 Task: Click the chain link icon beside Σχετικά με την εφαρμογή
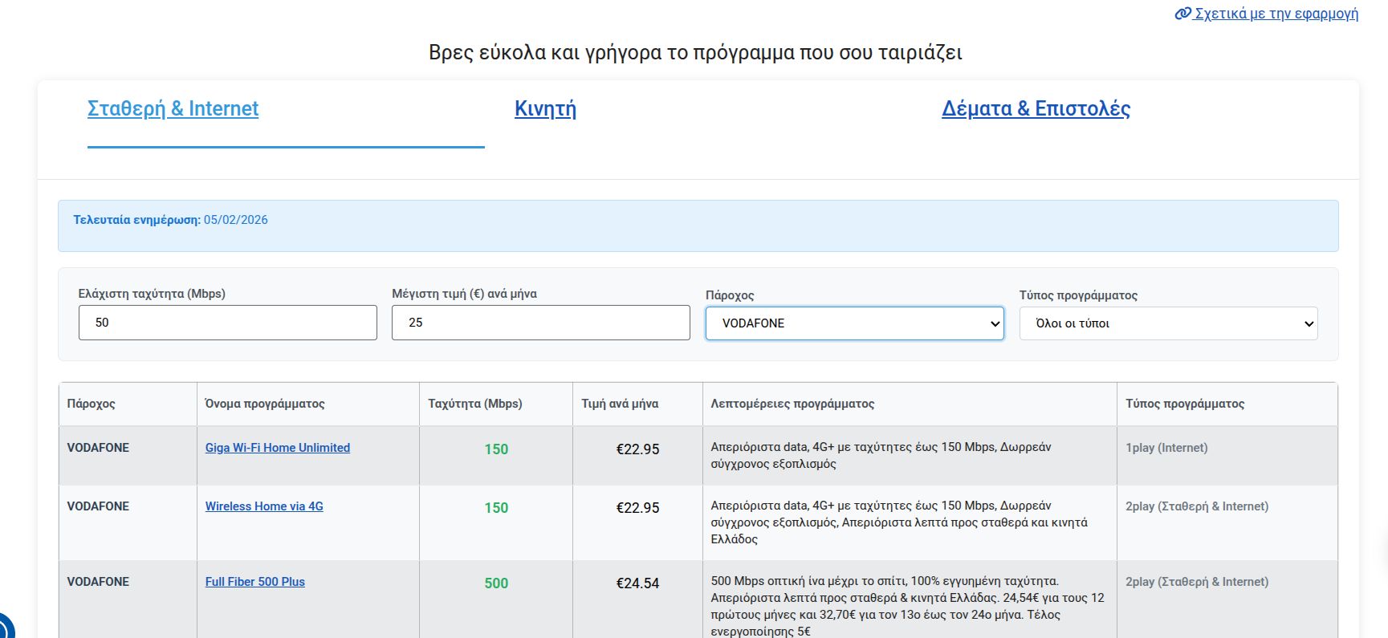pyautogui.click(x=1182, y=14)
